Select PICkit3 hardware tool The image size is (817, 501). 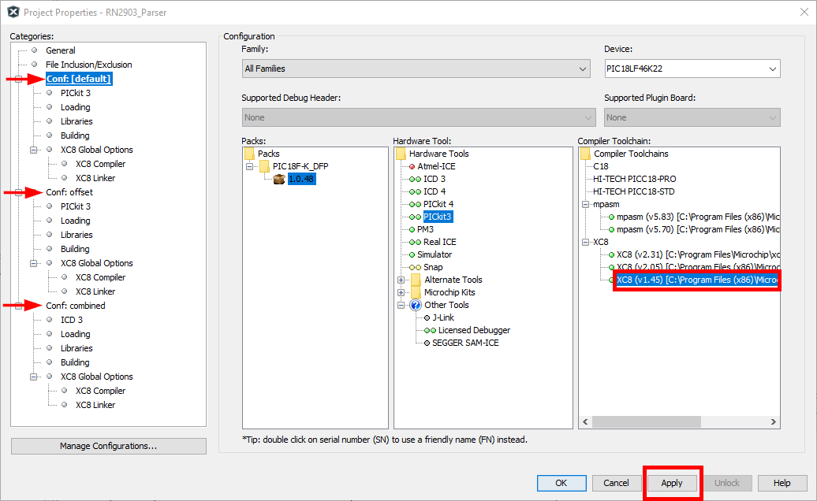coord(438,217)
